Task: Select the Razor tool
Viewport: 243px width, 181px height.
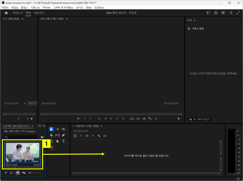Action: [x=51, y=135]
